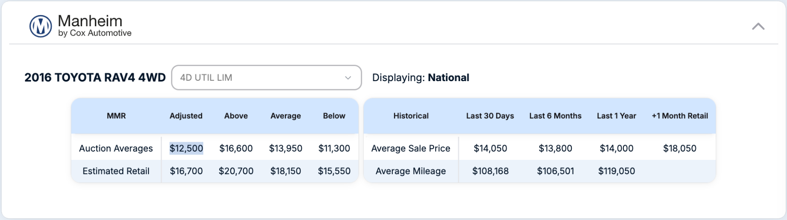Click the $18,150 average retail value
This screenshot has height=220, width=787.
coord(286,171)
